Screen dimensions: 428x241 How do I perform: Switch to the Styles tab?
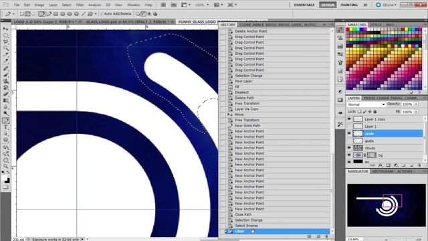(x=376, y=25)
